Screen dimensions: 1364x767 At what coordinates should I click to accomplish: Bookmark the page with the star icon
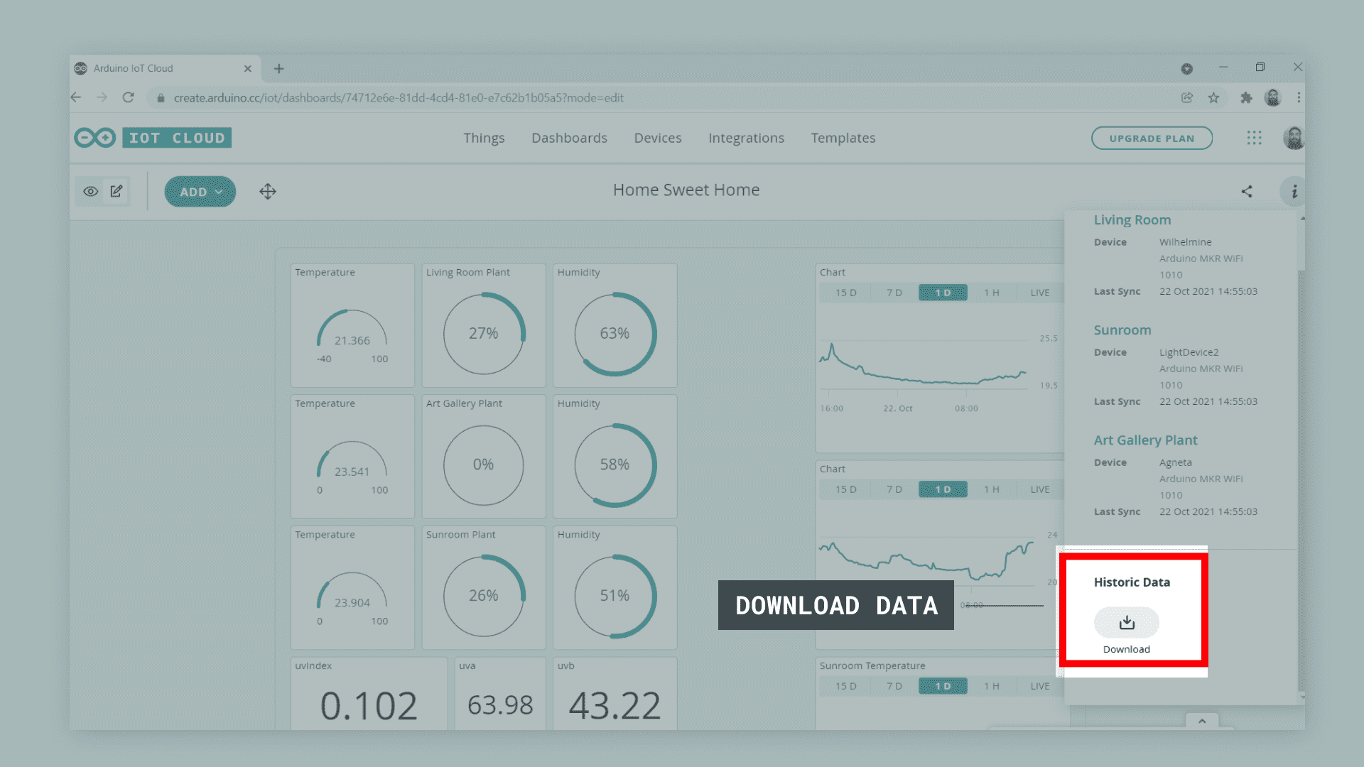coord(1213,98)
